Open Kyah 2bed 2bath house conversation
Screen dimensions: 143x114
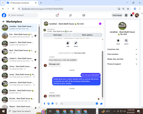click(19, 52)
